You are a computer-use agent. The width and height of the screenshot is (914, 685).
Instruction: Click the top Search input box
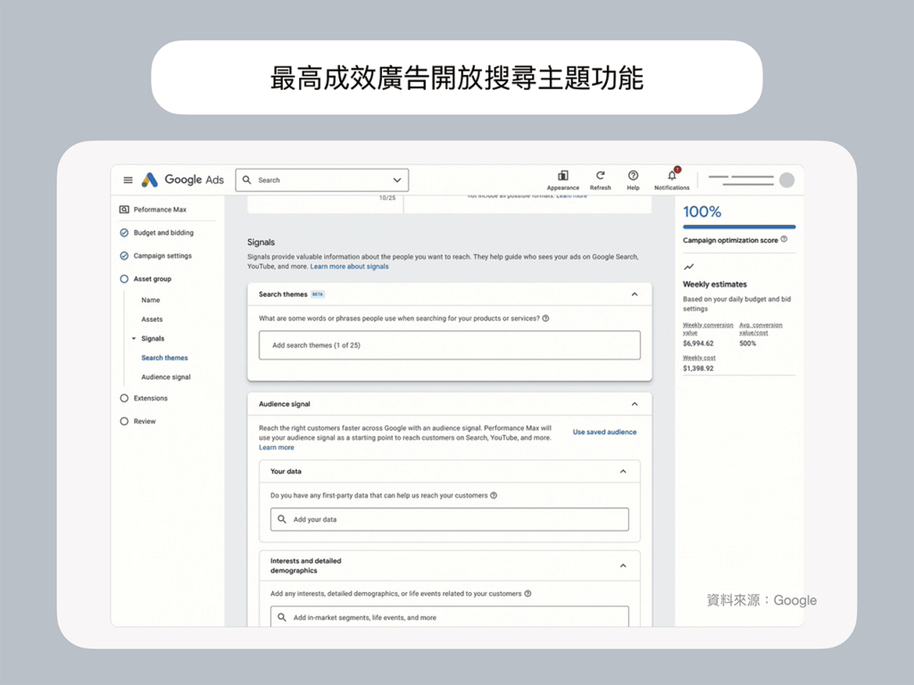click(321, 180)
